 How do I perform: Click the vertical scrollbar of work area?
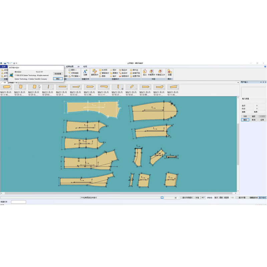click(x=238, y=144)
